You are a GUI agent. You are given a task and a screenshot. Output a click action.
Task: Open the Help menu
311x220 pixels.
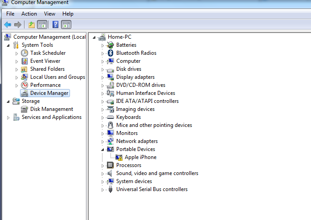pyautogui.click(x=68, y=14)
